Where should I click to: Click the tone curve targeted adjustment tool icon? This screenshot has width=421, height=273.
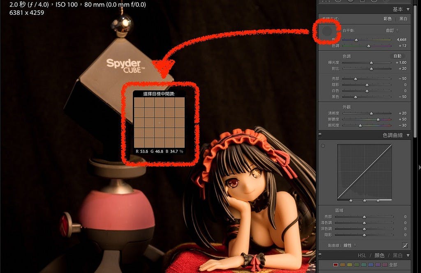point(323,146)
